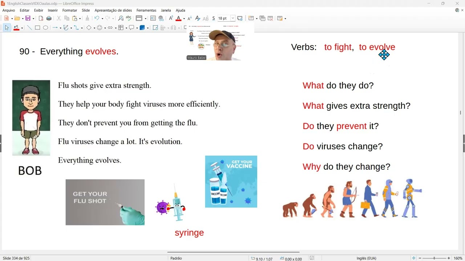Click the Delete slide icon
465x261 pixels.
[270, 18]
